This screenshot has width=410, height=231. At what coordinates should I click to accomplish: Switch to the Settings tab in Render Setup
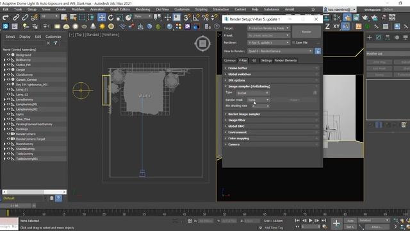click(266, 60)
